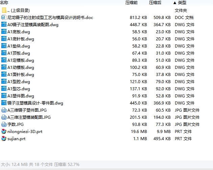The image size is (213, 170).
Task: Click the DWG icon beside A1垫块.dwg
Action: click(x=4, y=46)
